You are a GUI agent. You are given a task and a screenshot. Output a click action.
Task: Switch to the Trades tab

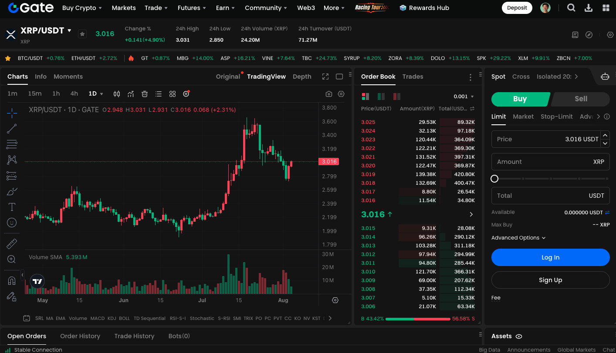coord(413,77)
